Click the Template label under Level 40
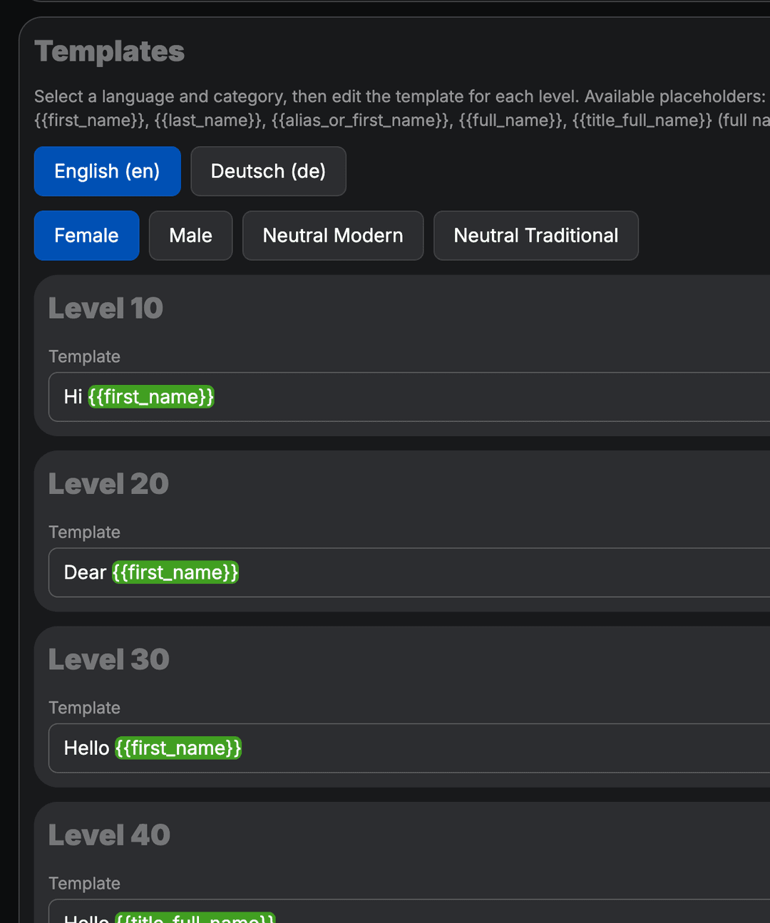Image resolution: width=770 pixels, height=923 pixels. [x=84, y=884]
